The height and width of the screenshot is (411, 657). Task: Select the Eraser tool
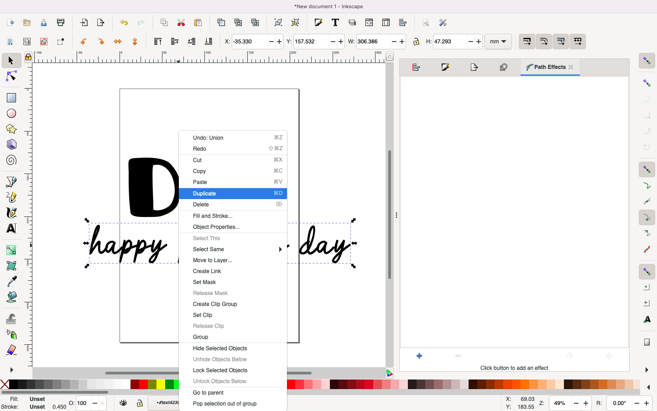[x=11, y=348]
